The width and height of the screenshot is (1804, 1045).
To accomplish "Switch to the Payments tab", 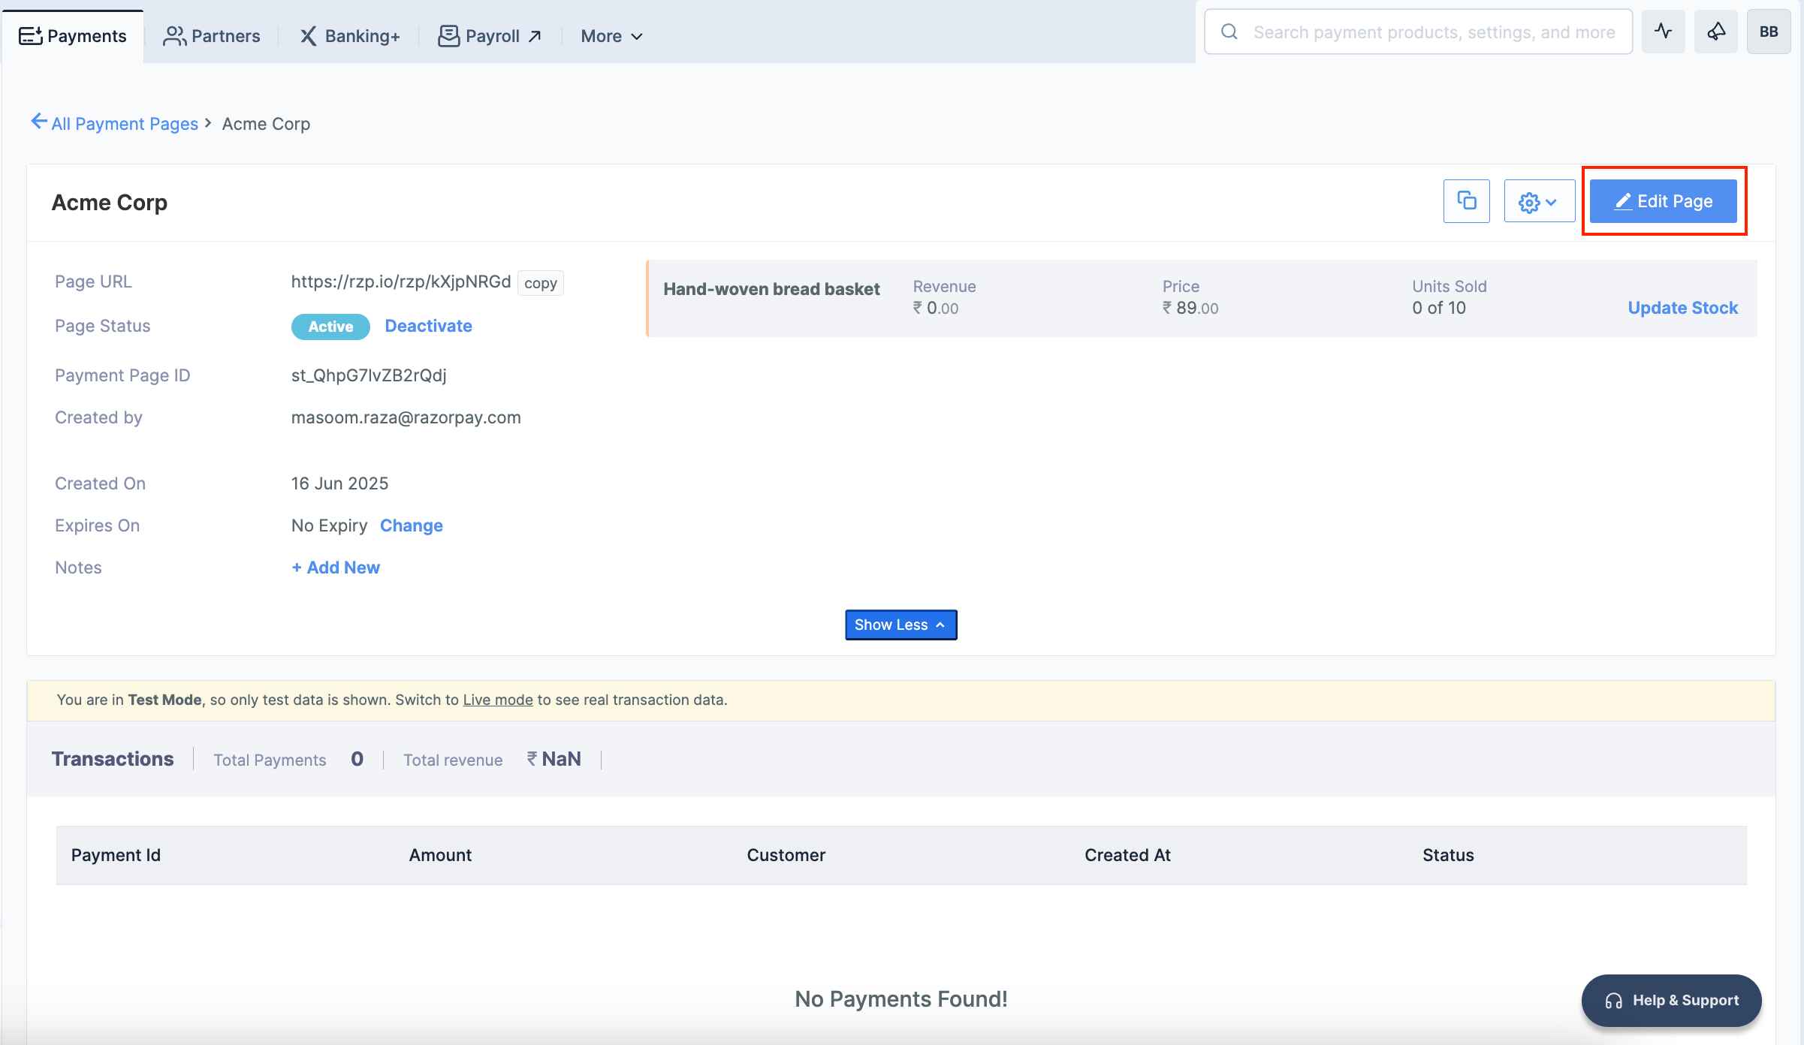I will point(72,36).
